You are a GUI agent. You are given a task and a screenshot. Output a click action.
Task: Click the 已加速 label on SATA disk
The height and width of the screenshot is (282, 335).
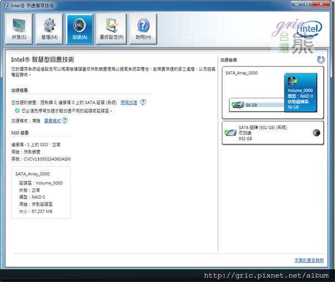point(245,133)
